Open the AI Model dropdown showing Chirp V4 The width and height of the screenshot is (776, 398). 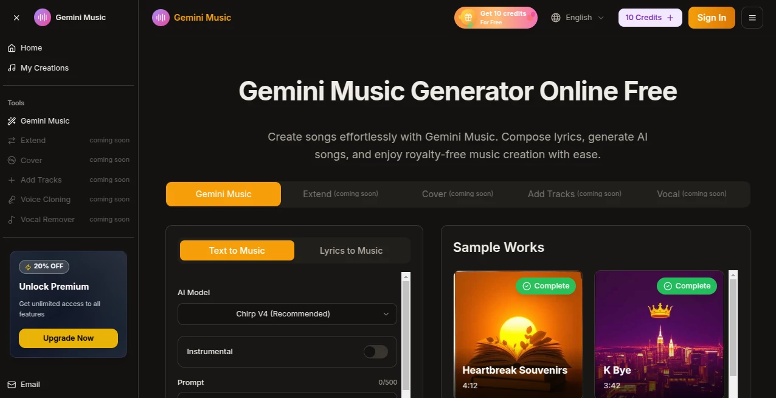[287, 314]
